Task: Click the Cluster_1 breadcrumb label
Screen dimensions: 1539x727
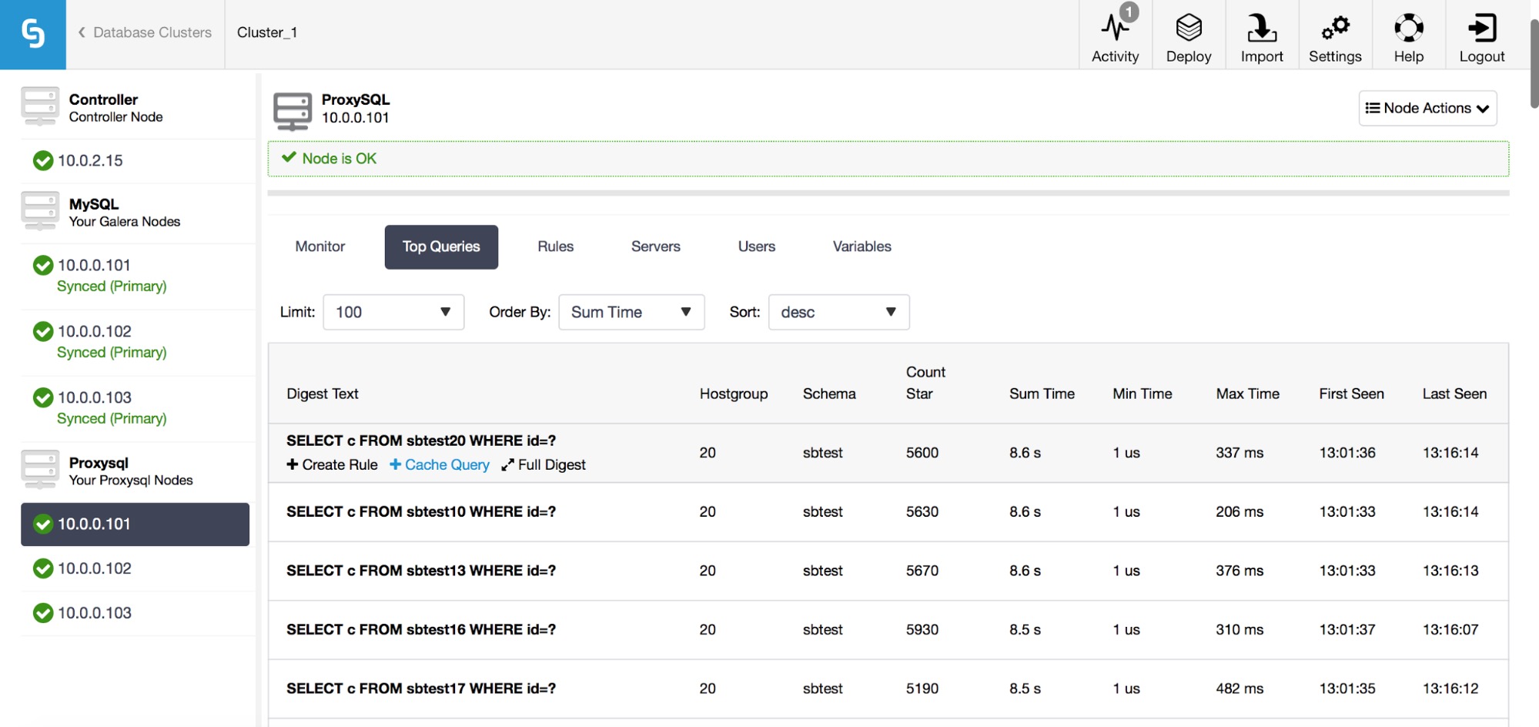Action: tap(267, 32)
